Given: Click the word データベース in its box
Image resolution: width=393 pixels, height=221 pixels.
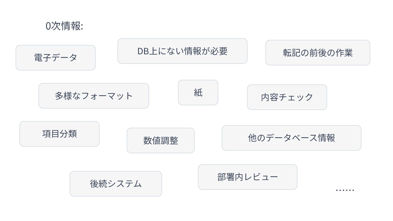Looking at the screenshot, I should pos(291,138).
